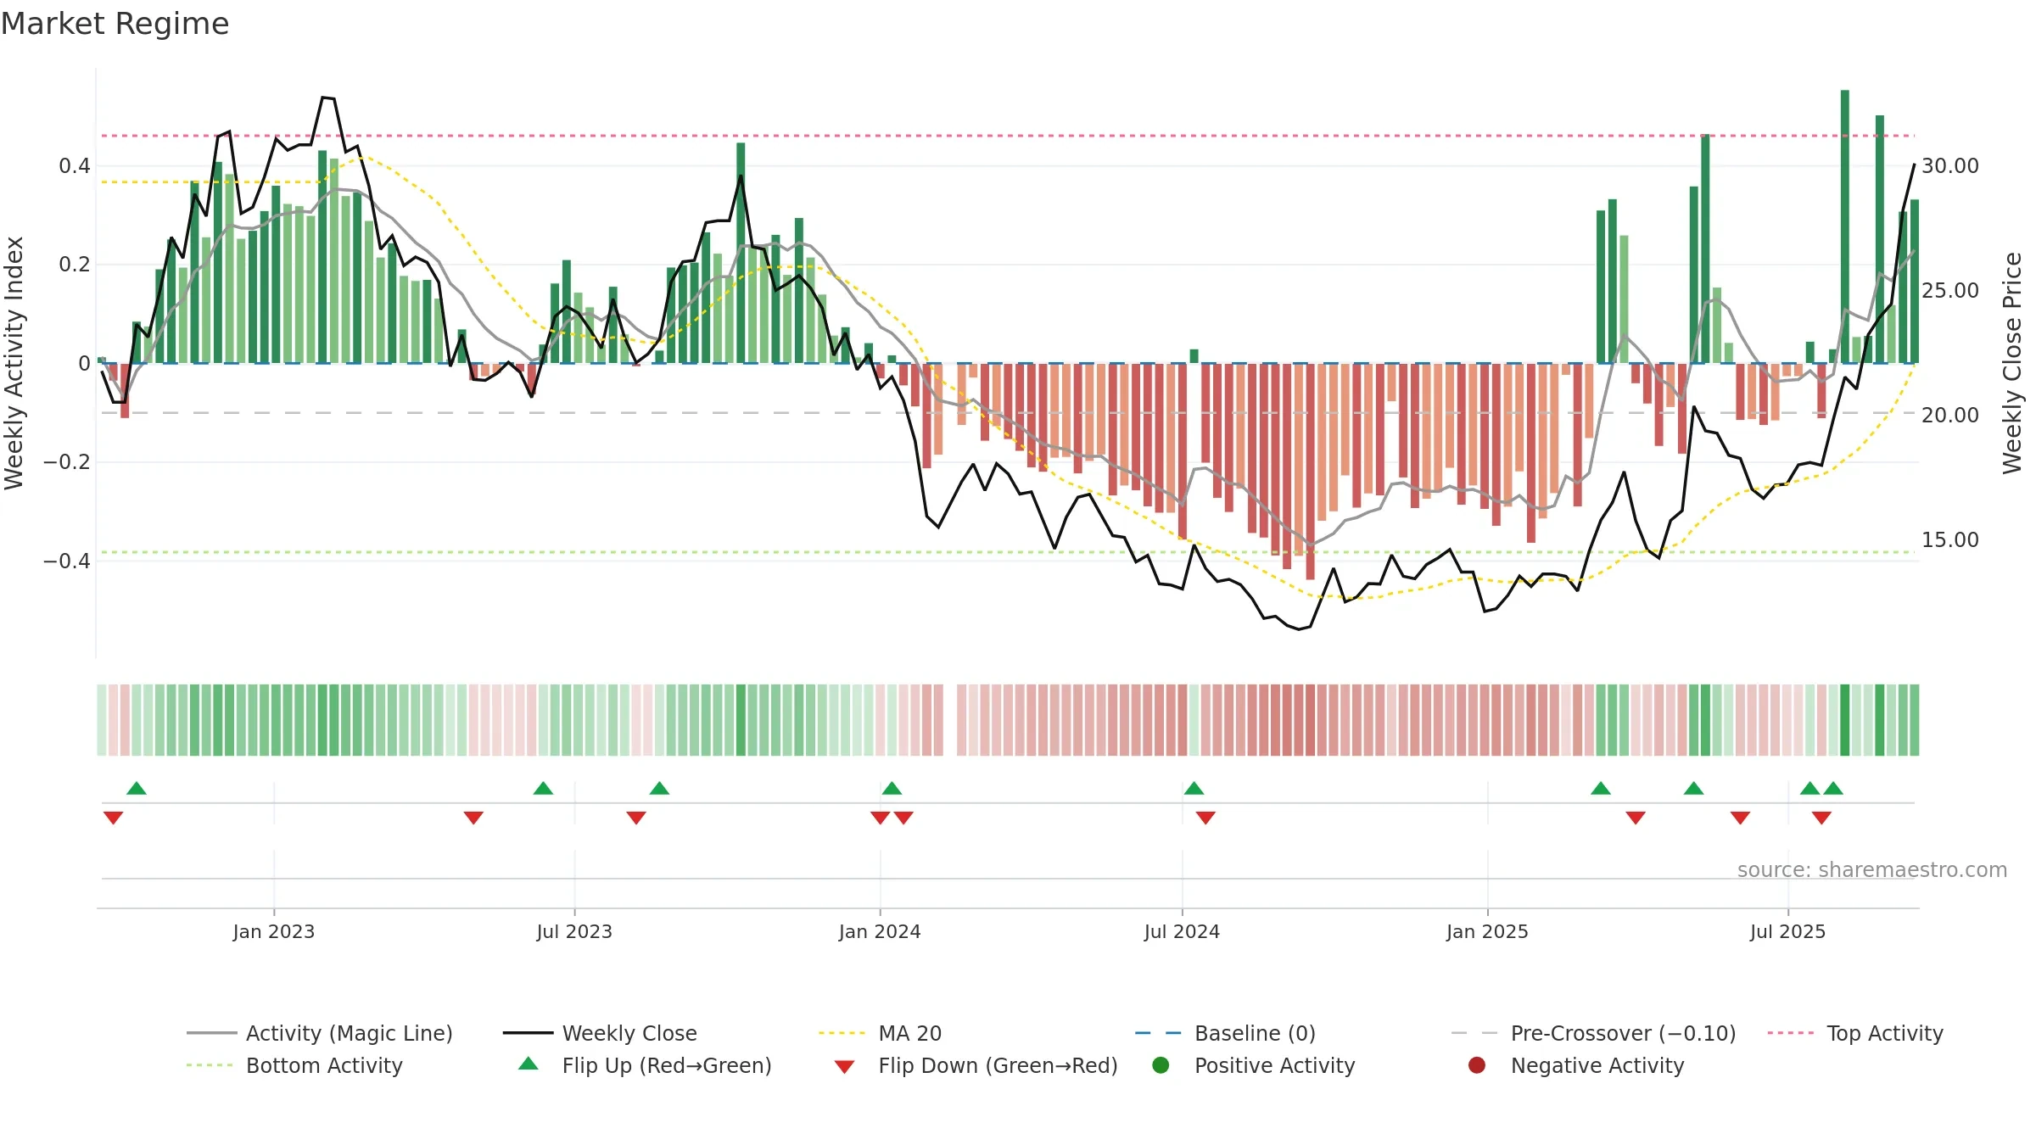This screenshot has height=1145, width=2036.
Task: Click the −0.2 activity axis value
Action: 67,462
